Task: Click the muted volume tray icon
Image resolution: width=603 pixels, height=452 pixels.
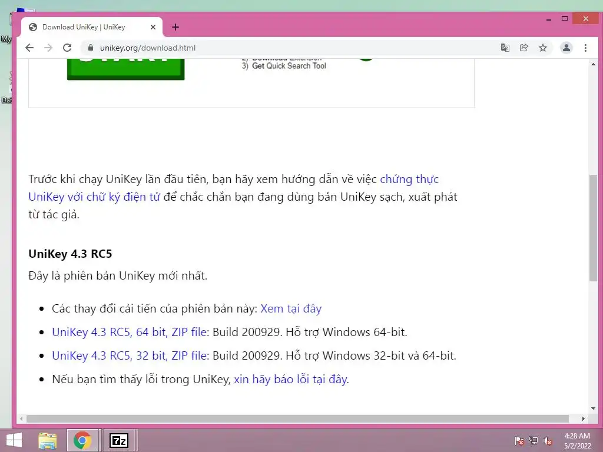Action: pos(548,440)
